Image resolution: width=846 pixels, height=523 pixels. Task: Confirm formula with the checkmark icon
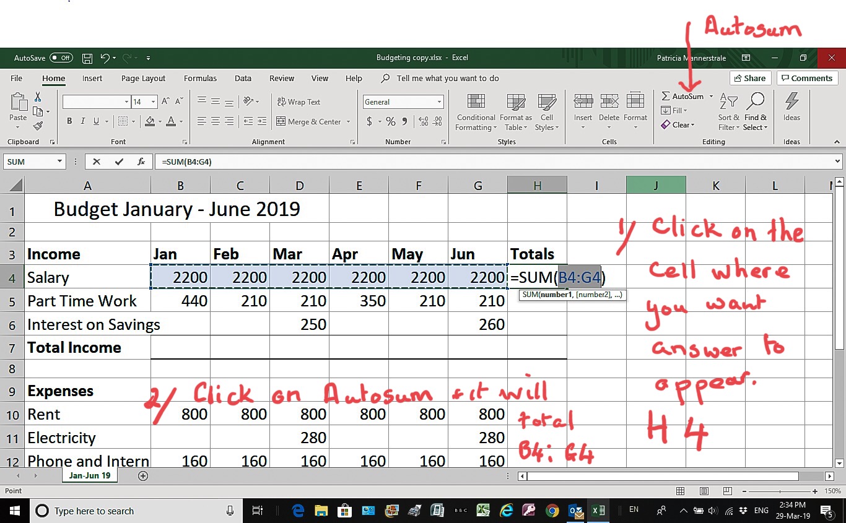click(x=119, y=162)
